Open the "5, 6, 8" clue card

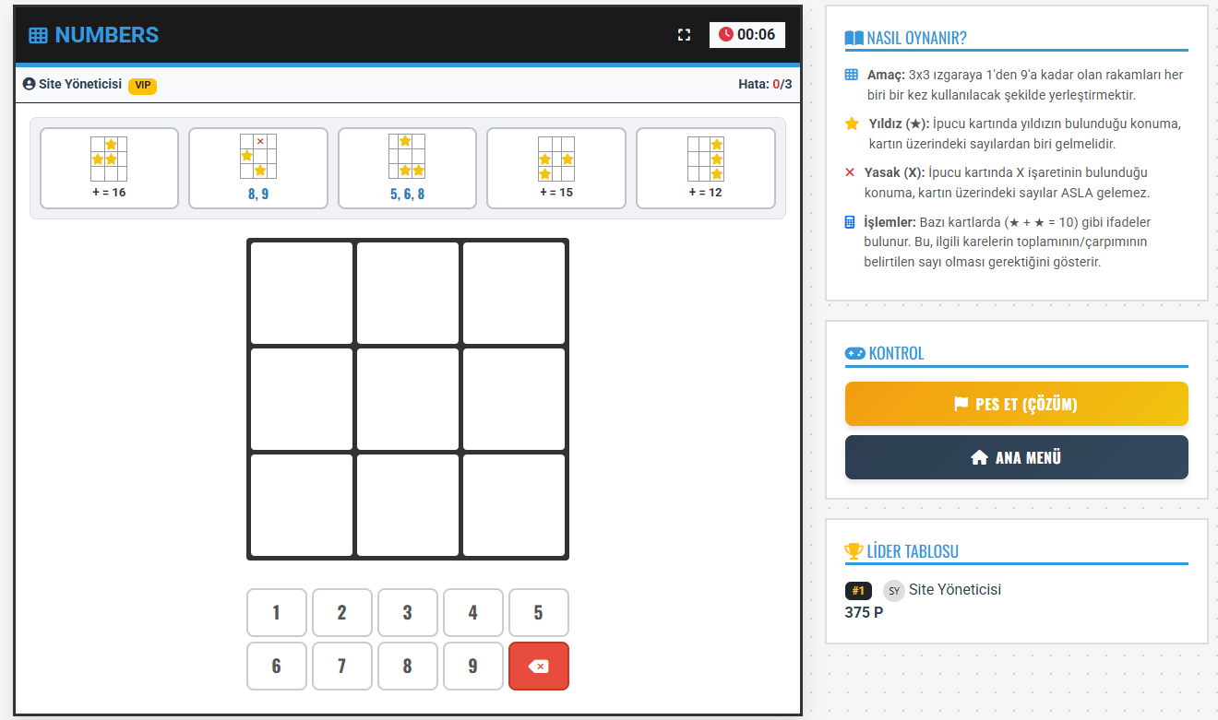coord(407,168)
